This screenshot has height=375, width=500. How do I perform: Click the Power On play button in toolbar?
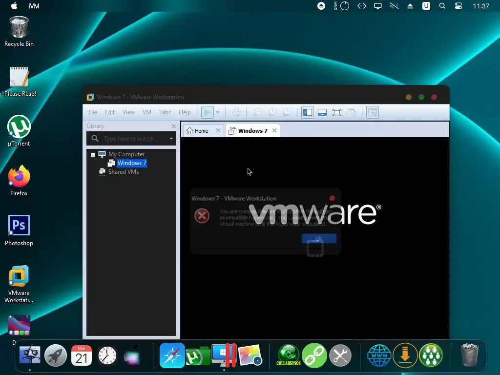tap(207, 112)
